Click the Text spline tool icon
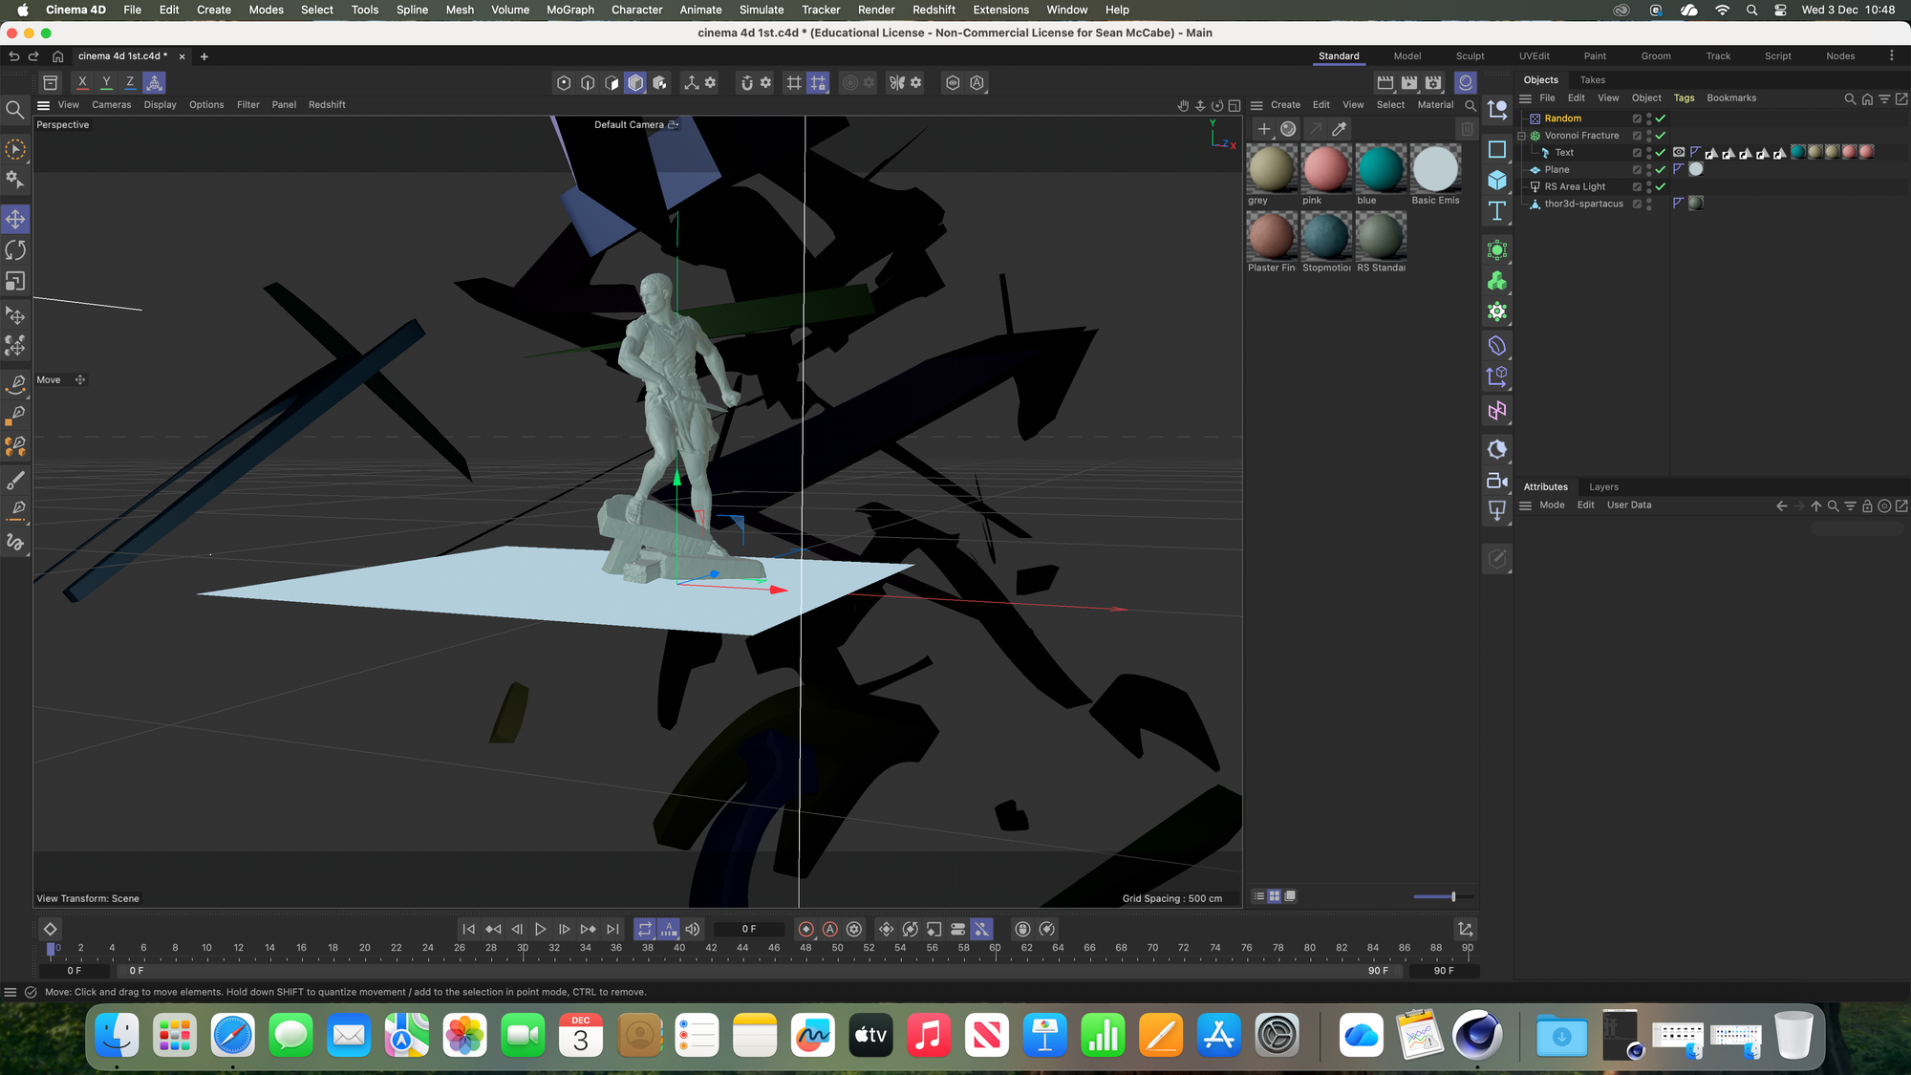Screen dimensions: 1911x1075 click(x=1497, y=211)
